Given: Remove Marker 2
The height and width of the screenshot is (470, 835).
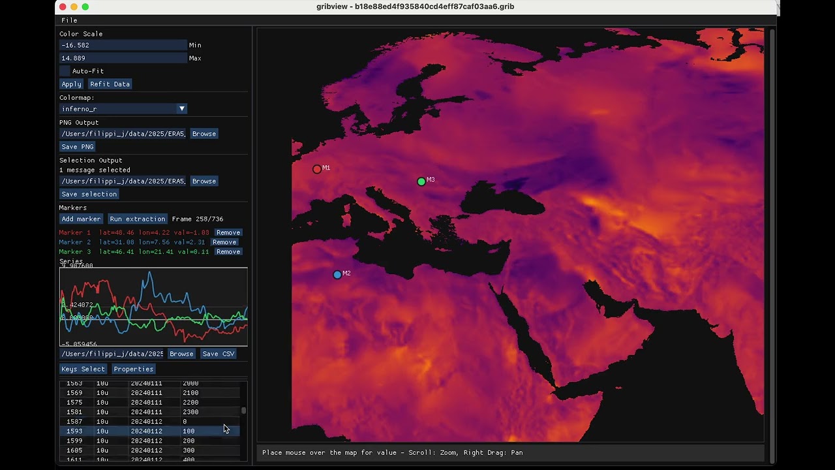Looking at the screenshot, I should point(224,242).
